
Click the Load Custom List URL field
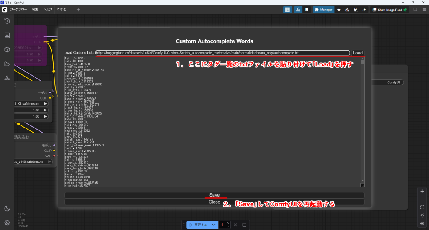(223, 53)
